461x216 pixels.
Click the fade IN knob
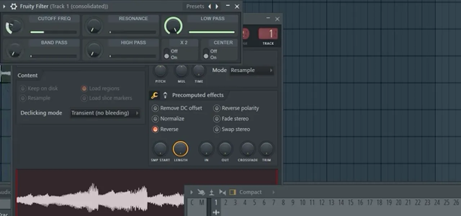click(206, 149)
